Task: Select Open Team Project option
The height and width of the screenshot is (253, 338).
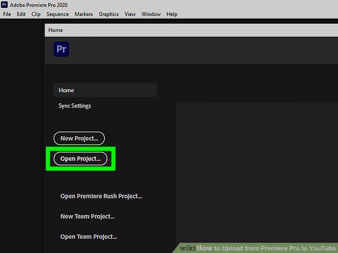Action: [89, 237]
